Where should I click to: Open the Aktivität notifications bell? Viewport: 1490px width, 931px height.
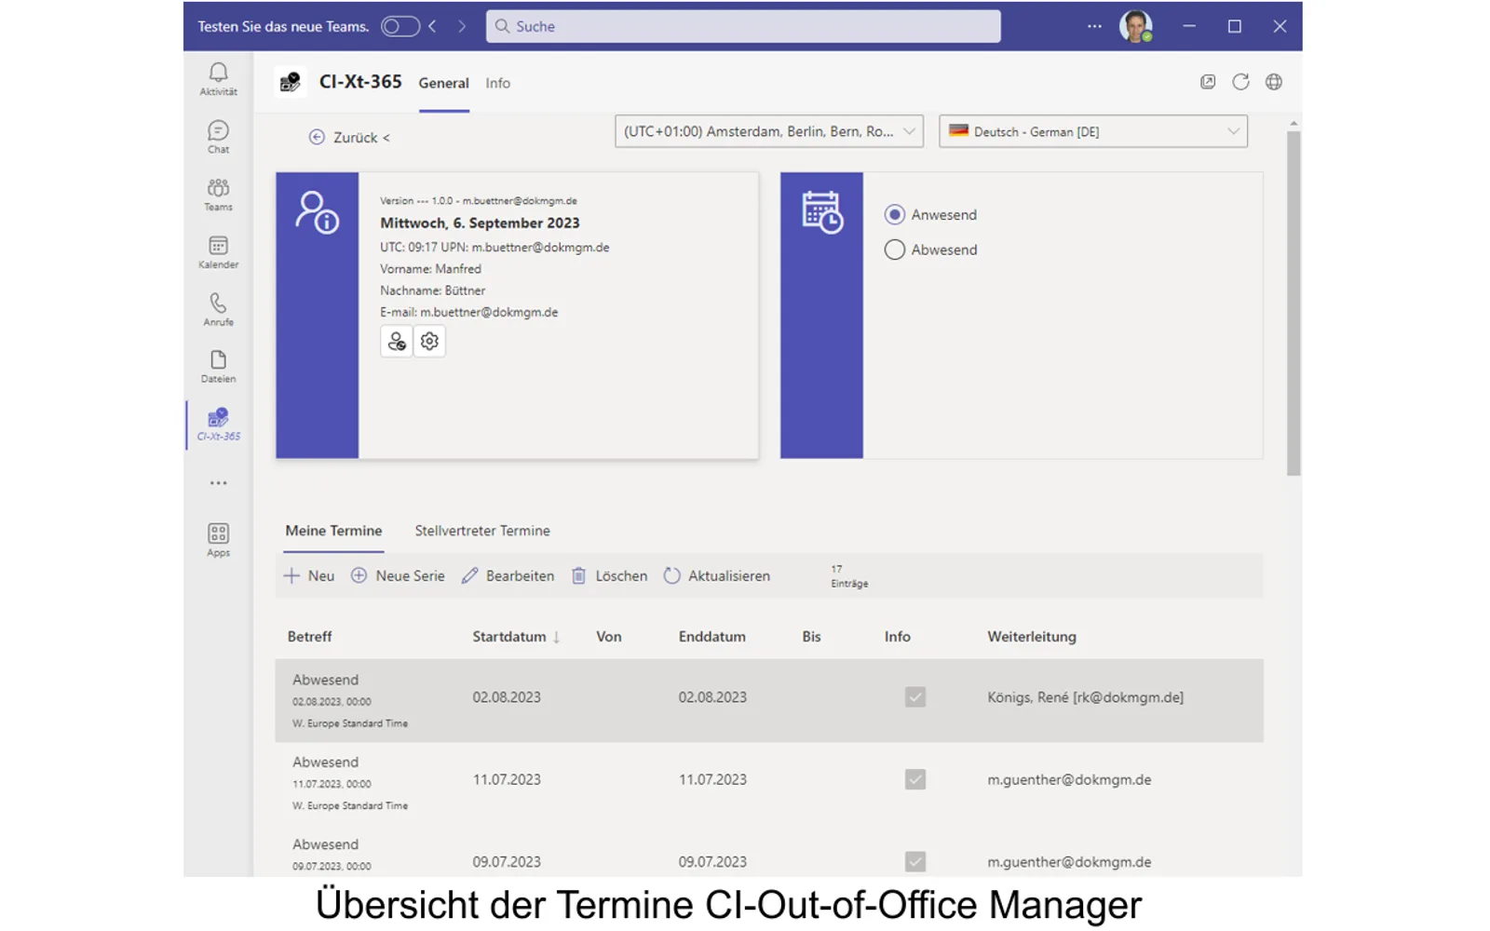tap(218, 78)
